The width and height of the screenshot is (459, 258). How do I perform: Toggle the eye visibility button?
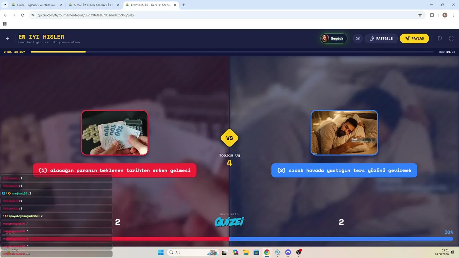pyautogui.click(x=358, y=38)
